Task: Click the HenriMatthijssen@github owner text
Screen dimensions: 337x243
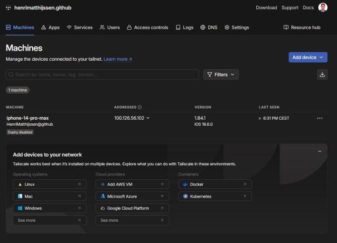Action: click(x=30, y=125)
